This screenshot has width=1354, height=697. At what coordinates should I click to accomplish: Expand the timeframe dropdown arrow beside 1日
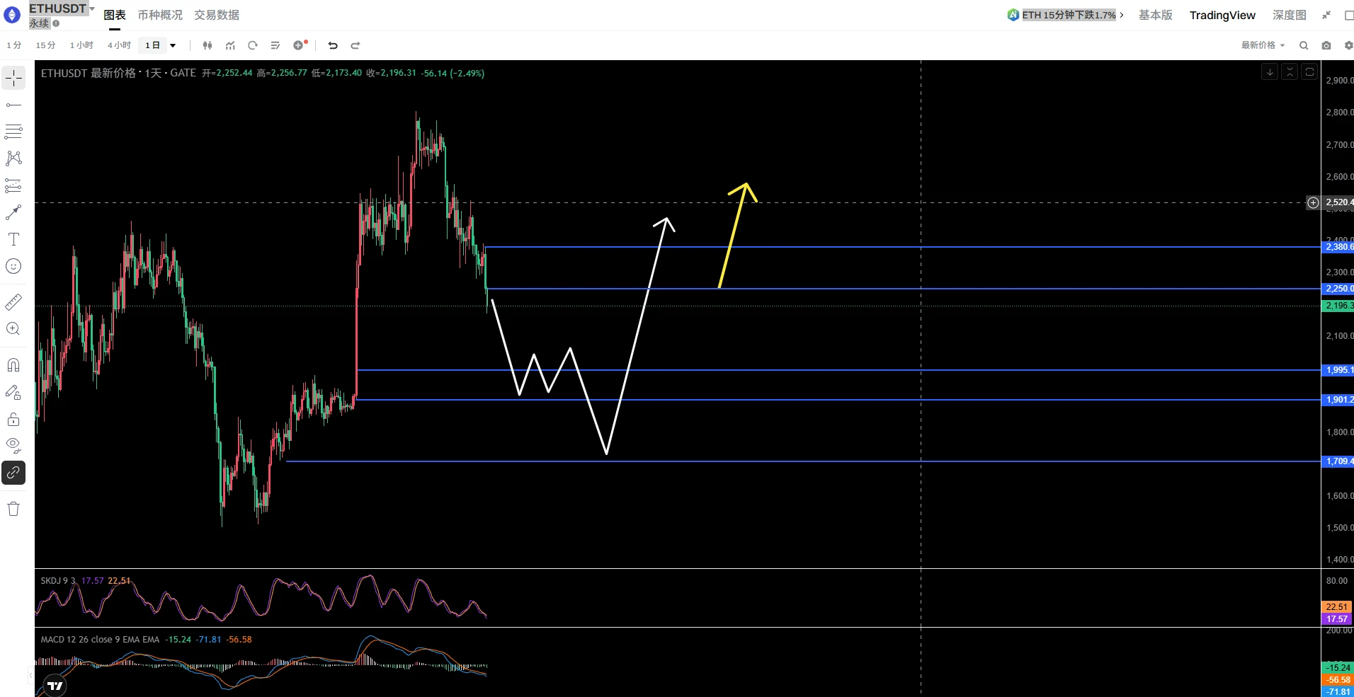point(173,45)
